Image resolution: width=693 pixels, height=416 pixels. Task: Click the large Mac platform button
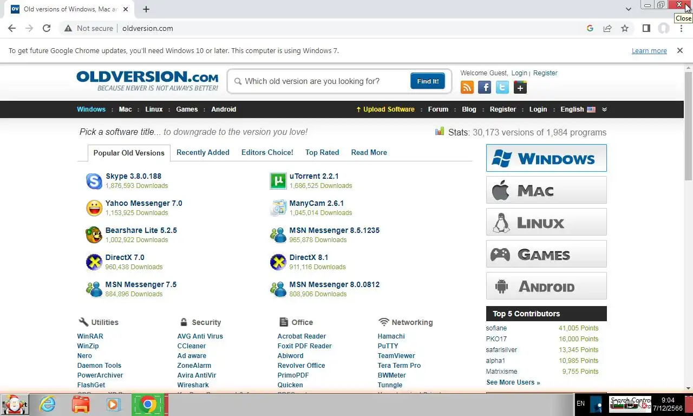point(546,190)
